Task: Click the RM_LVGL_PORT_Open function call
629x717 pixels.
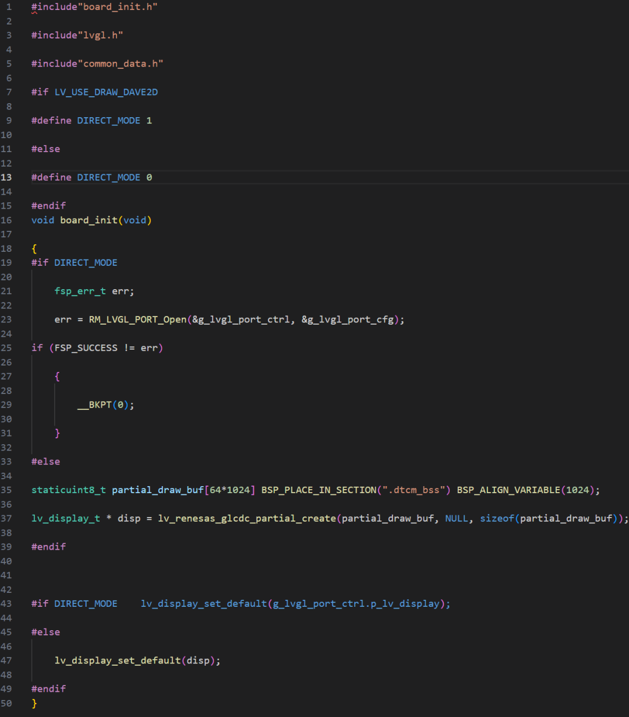Action: point(137,319)
